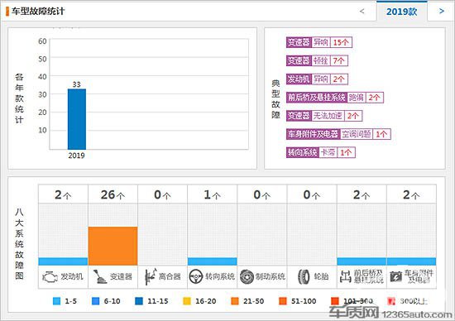Go to previous model year arrow
This screenshot has width=455, height=321.
point(362,11)
